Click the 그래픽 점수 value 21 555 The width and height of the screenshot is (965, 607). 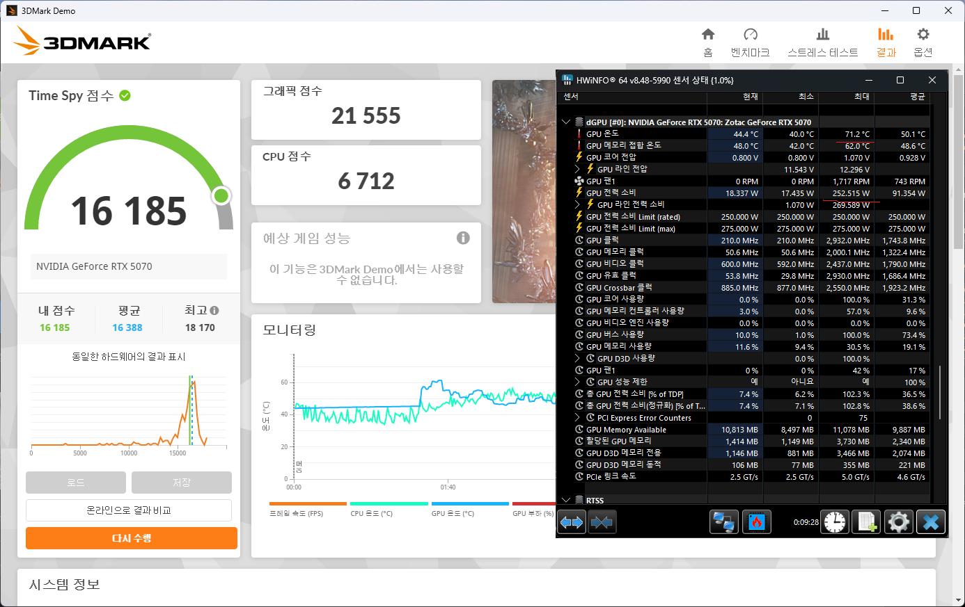click(366, 115)
